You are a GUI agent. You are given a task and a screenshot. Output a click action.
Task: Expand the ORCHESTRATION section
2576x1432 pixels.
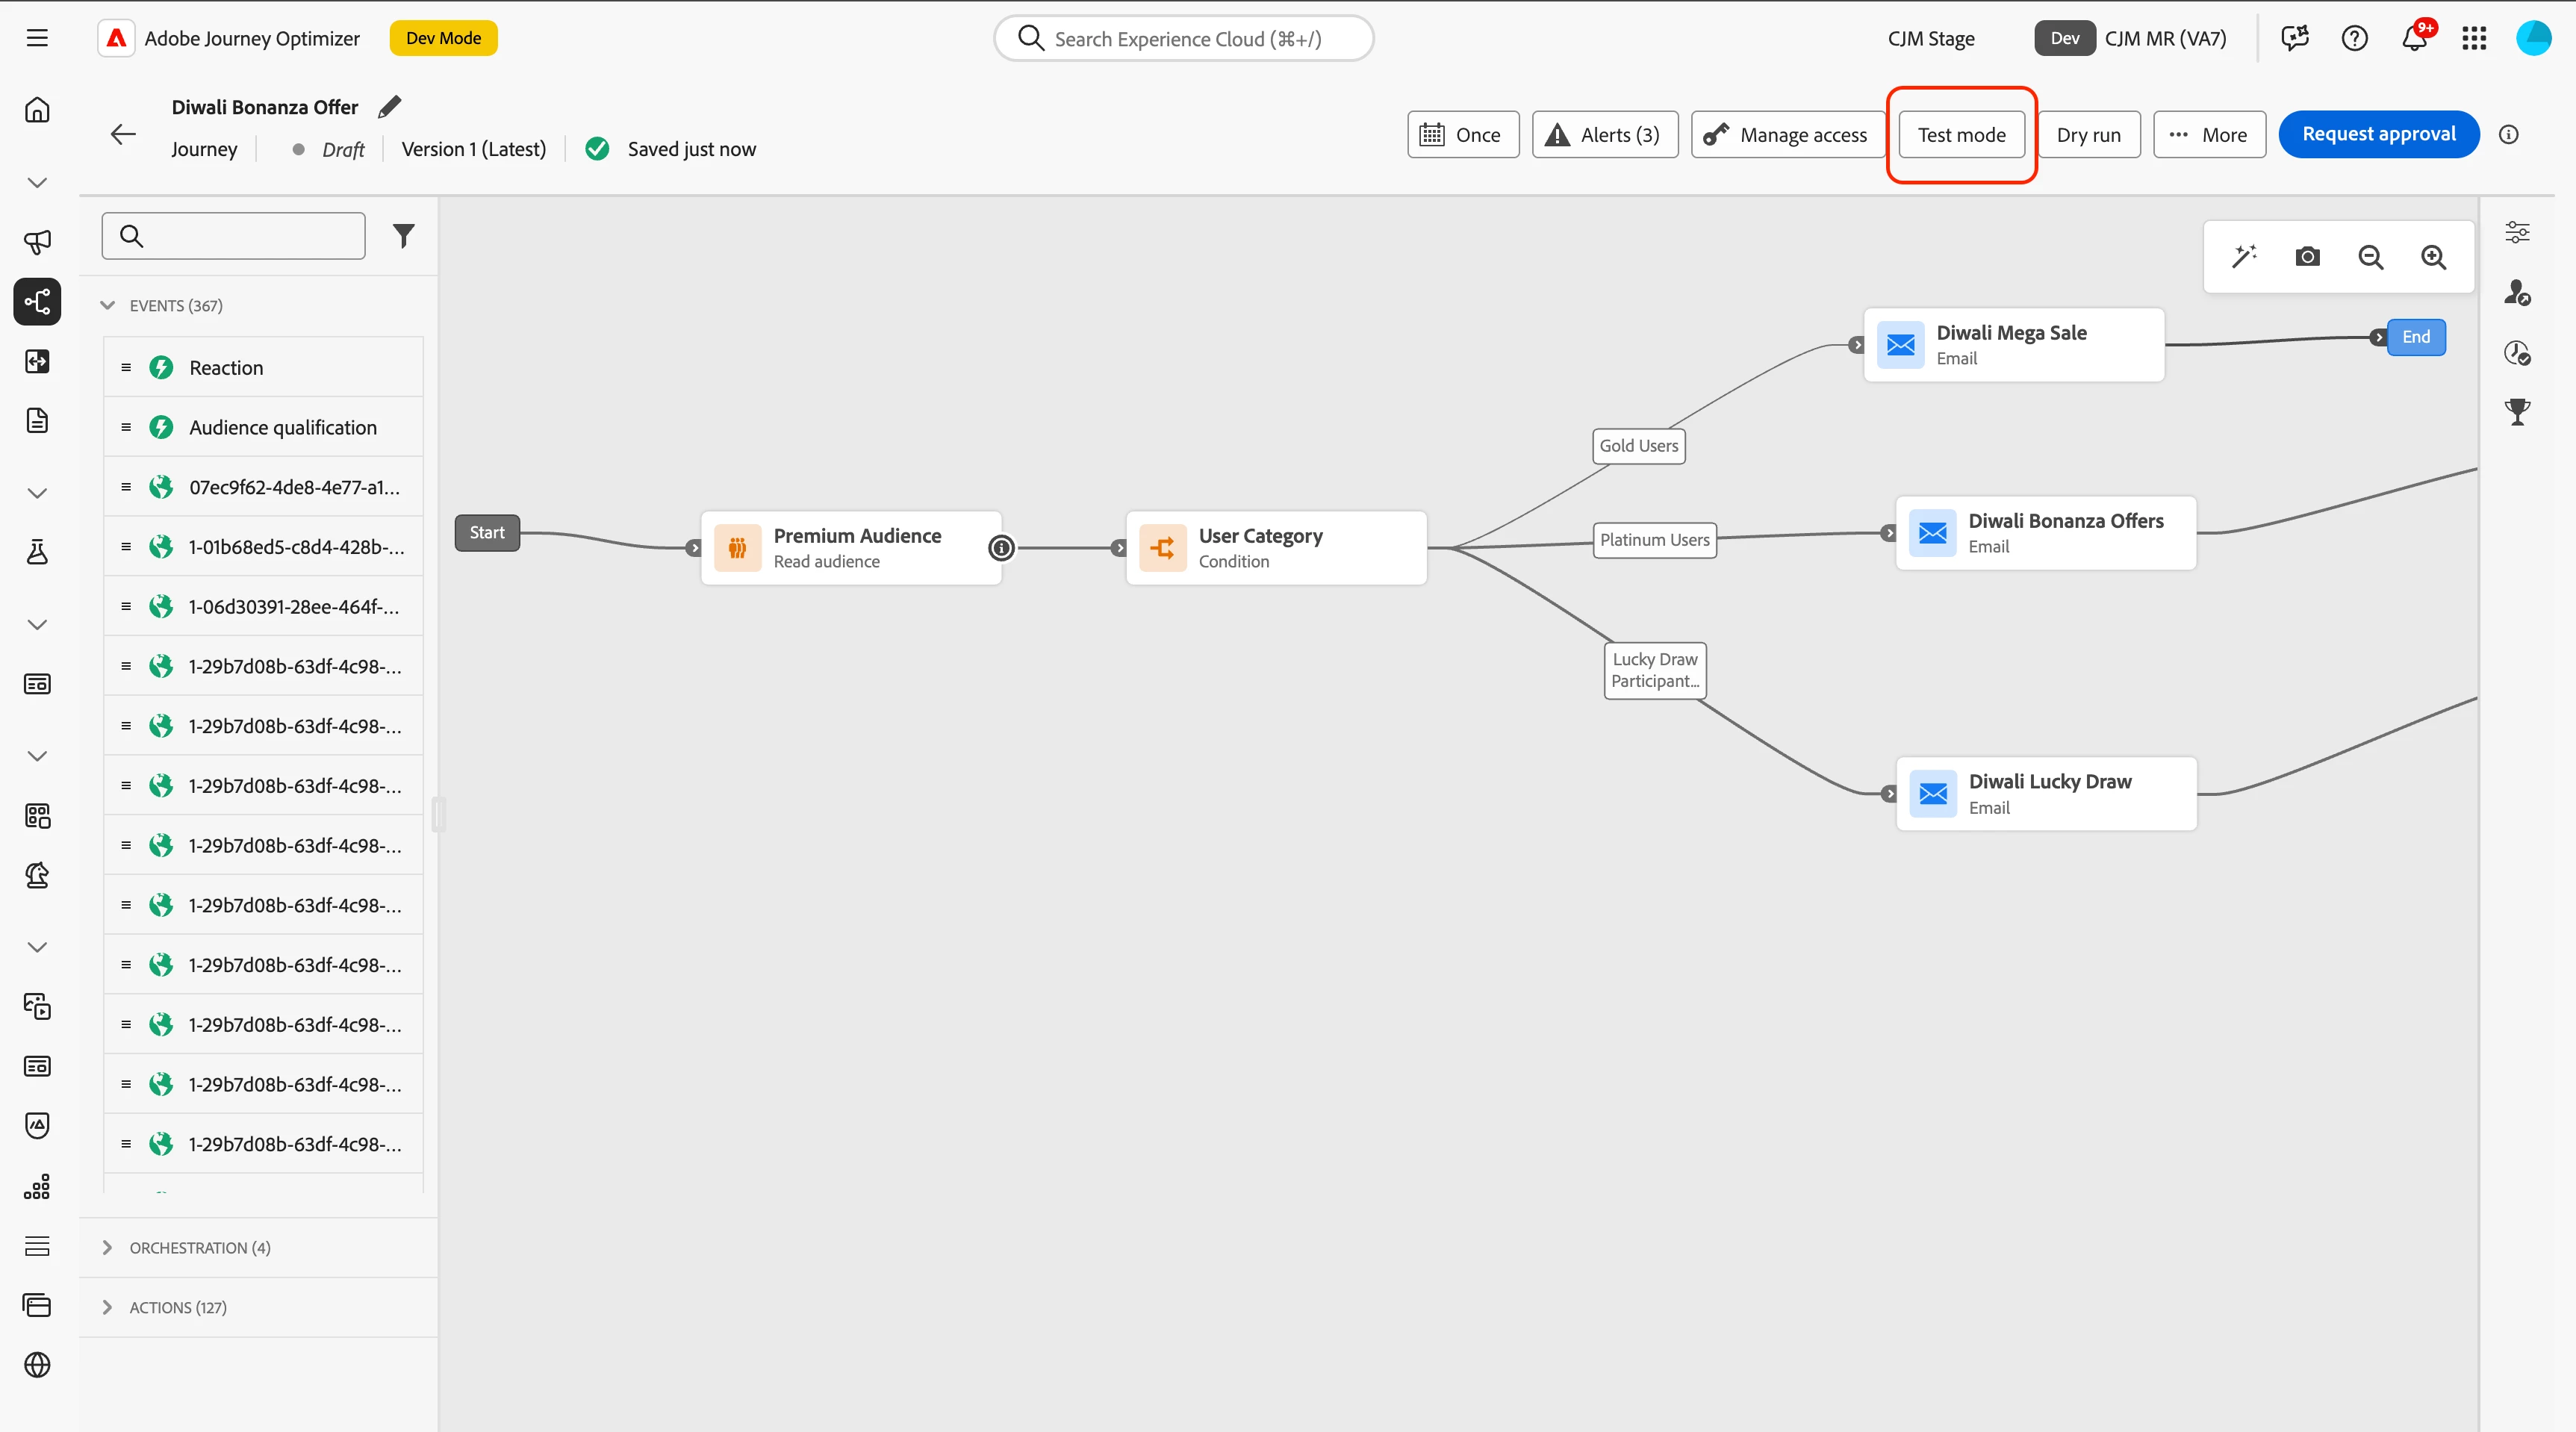tap(108, 1247)
